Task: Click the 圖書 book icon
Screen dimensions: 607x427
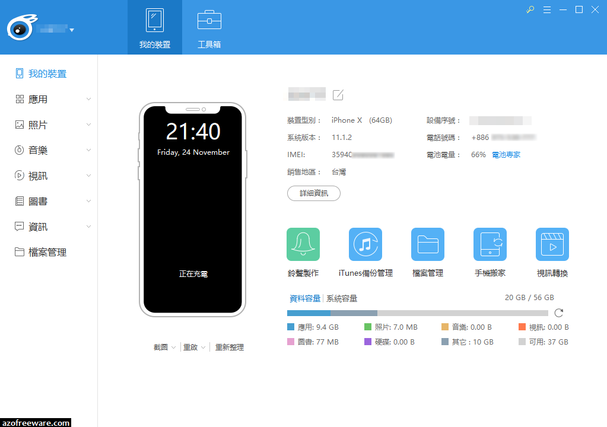Action: [x=20, y=201]
